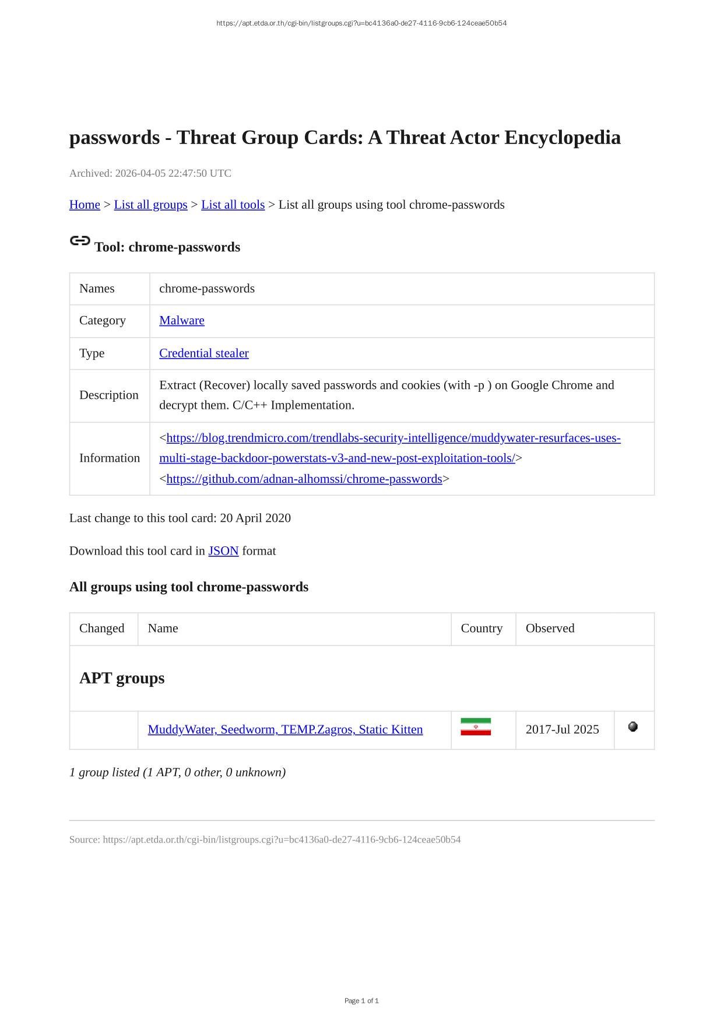Click the APT groups section heading
The image size is (724, 1024).
pos(122,678)
